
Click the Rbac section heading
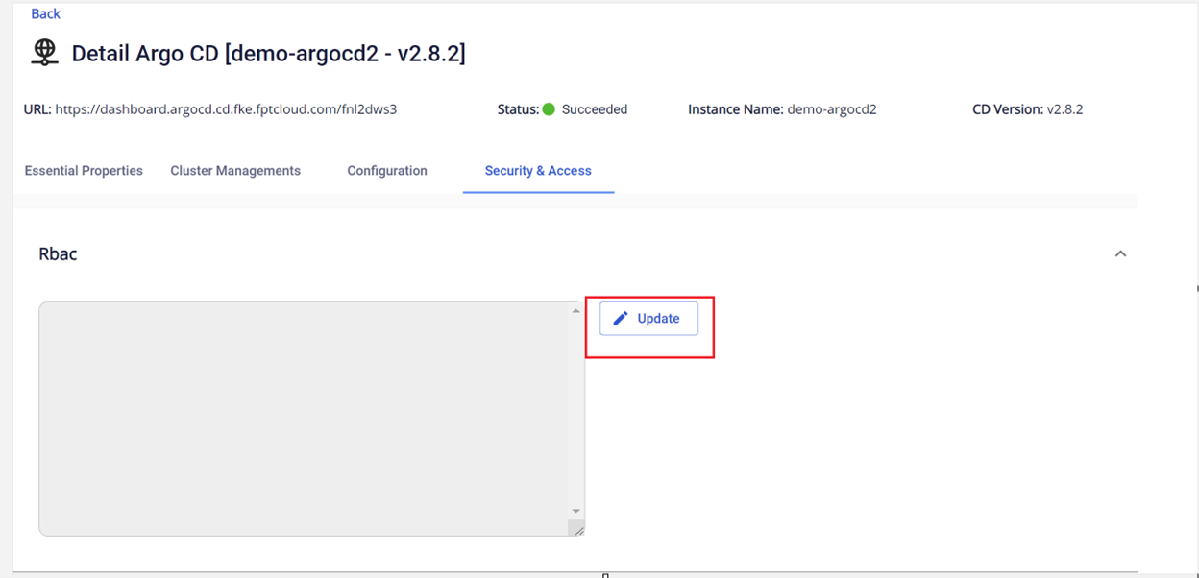58,254
